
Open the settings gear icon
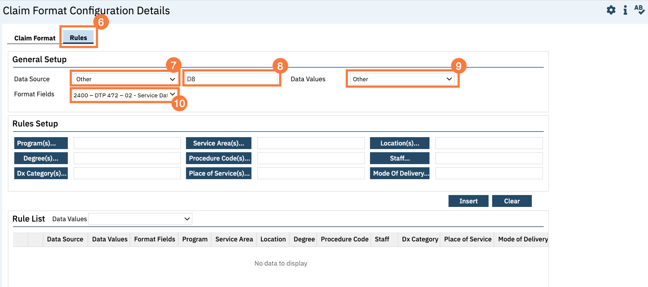click(611, 10)
